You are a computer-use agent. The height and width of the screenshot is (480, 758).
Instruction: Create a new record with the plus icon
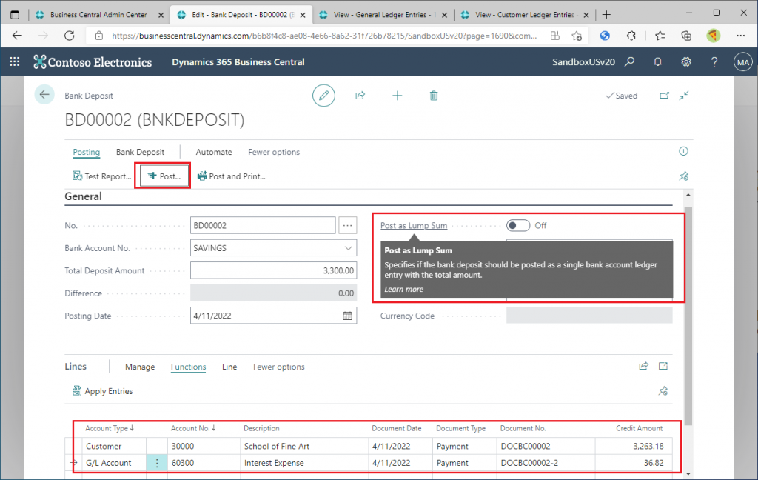(397, 96)
